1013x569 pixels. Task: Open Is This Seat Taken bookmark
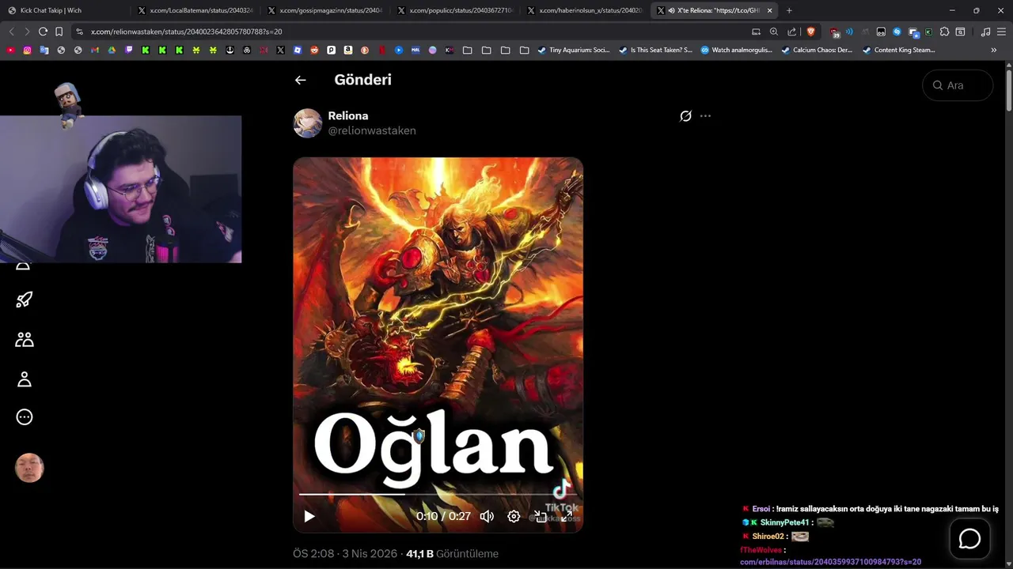(655, 50)
